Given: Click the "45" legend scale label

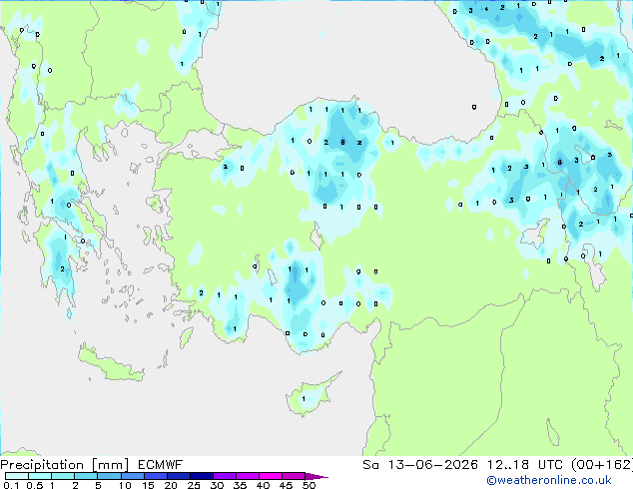Looking at the screenshot, I should (286, 485).
